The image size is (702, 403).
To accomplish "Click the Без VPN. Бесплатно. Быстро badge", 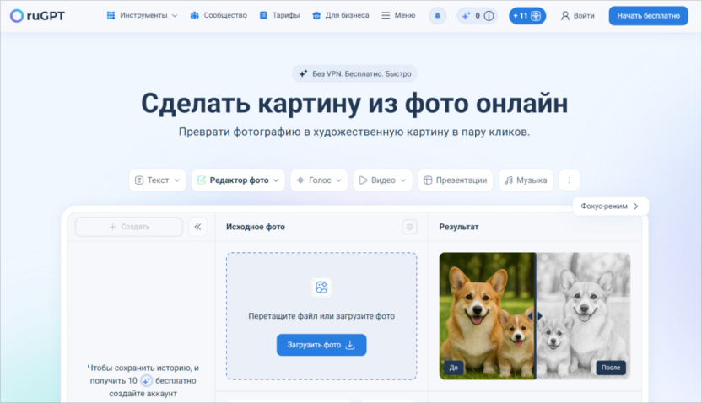I will pos(354,74).
